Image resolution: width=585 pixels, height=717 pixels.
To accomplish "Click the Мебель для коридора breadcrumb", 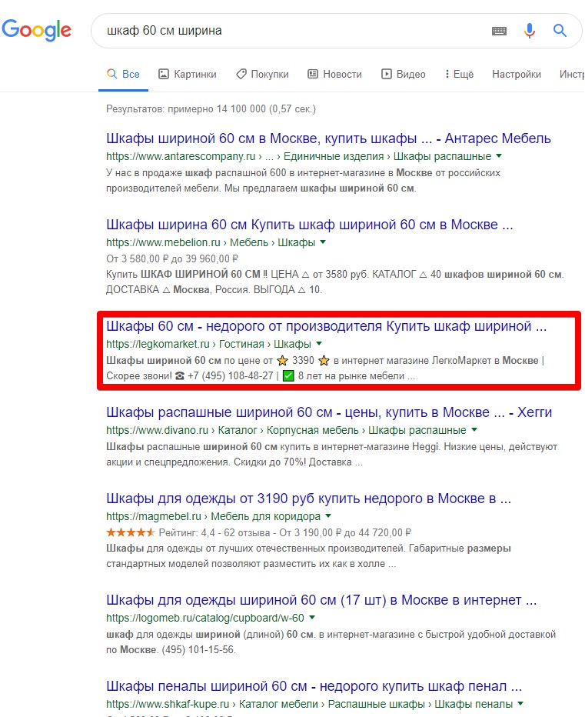I will tap(265, 516).
